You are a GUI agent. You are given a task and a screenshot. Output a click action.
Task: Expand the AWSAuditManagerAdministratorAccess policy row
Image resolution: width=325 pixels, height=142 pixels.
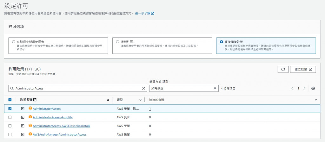[x=23, y=135]
